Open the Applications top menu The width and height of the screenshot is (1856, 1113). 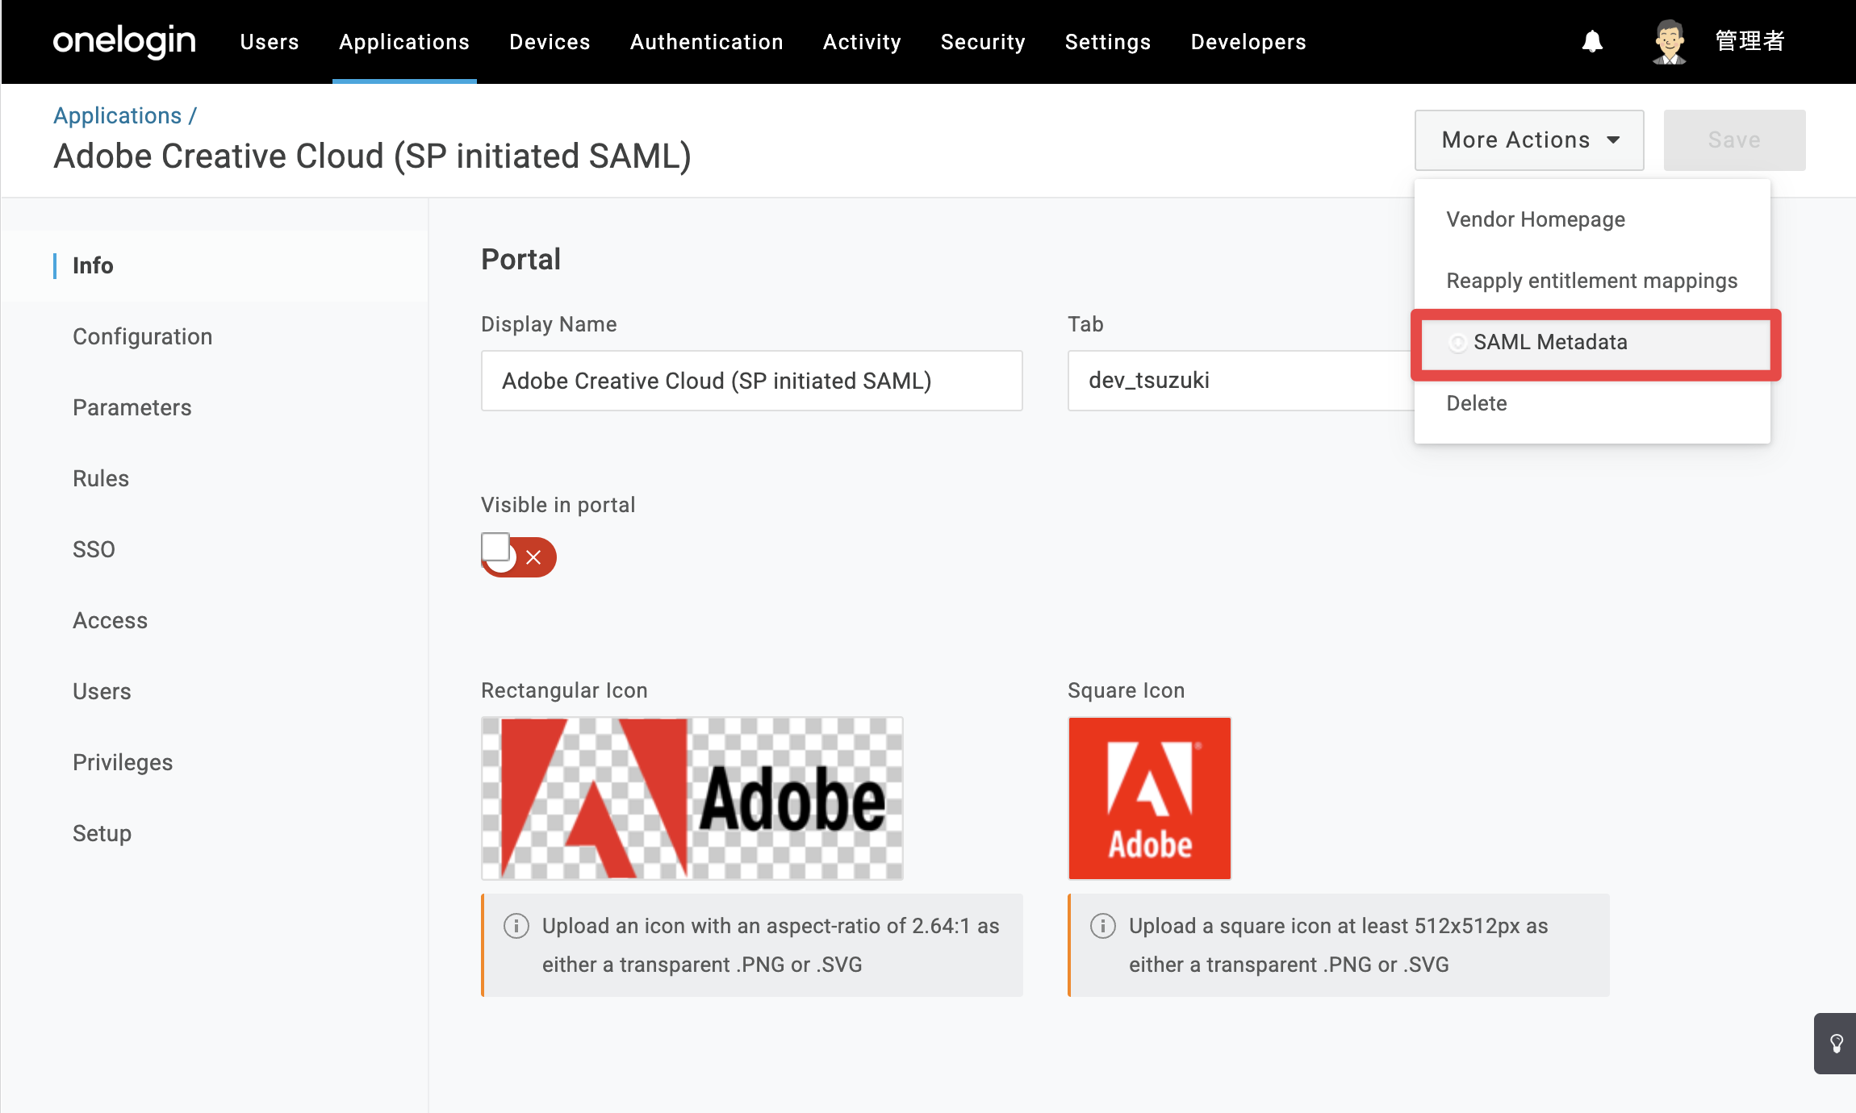pos(404,42)
